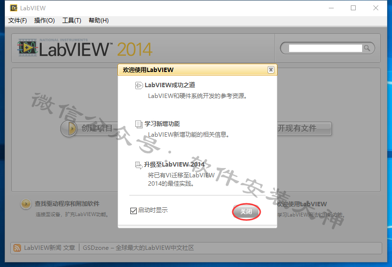Open the LabVIEW新闻 link
The width and height of the screenshot is (392, 267).
43,248
